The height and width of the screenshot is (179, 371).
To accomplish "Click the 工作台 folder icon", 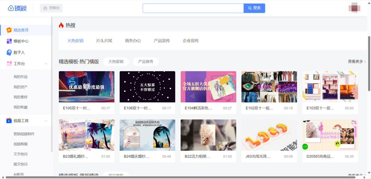I will (9, 64).
